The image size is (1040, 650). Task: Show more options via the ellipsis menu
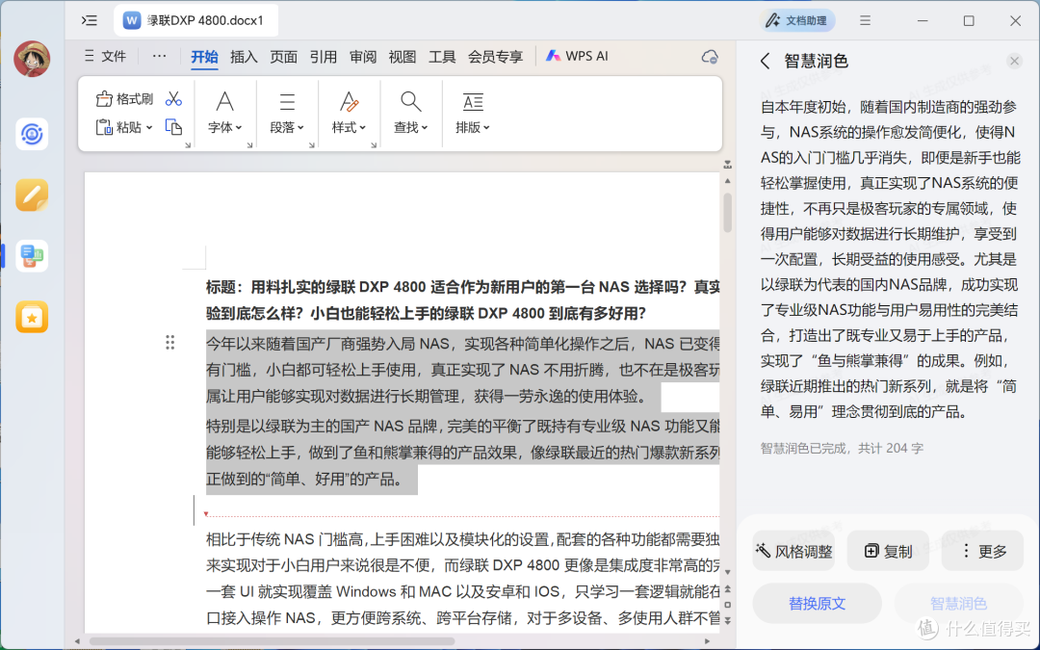(159, 57)
